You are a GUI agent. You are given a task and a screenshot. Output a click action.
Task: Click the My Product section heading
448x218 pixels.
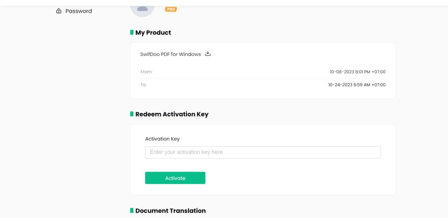[153, 32]
